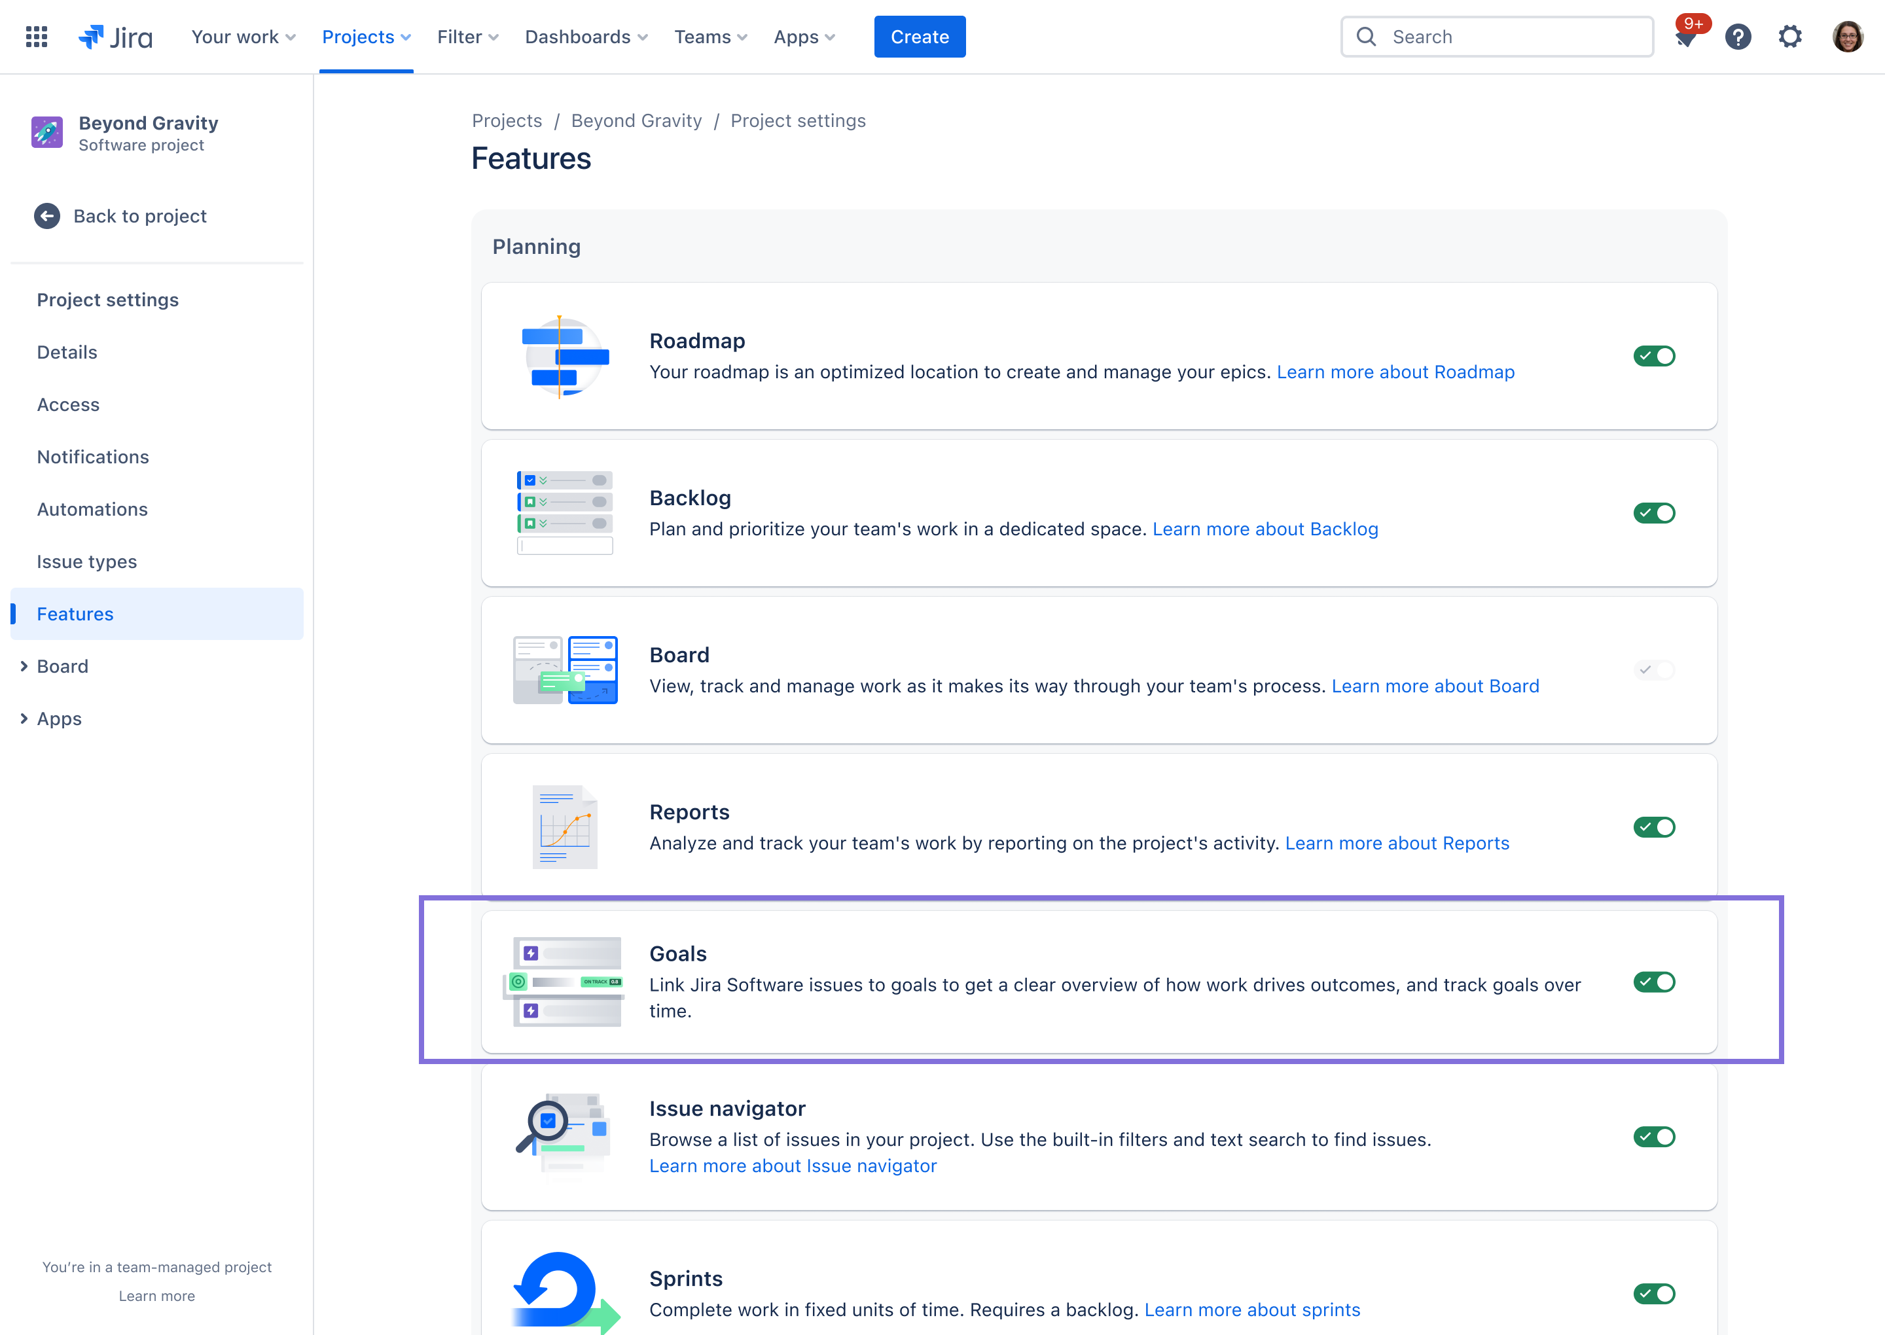
Task: Toggle the Issue navigator feature switch
Action: coord(1654,1137)
